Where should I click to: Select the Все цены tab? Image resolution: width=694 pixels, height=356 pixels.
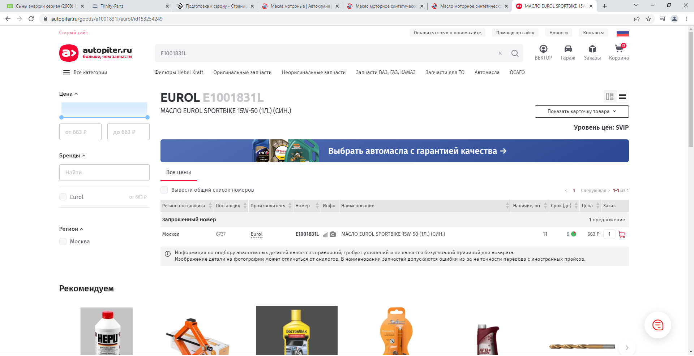pyautogui.click(x=179, y=172)
